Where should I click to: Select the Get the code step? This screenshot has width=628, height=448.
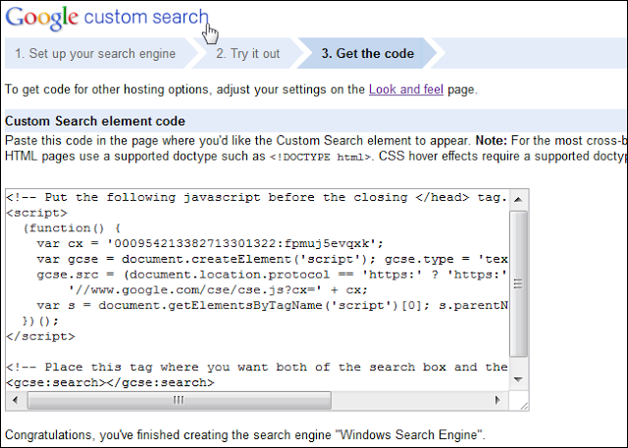pyautogui.click(x=368, y=54)
